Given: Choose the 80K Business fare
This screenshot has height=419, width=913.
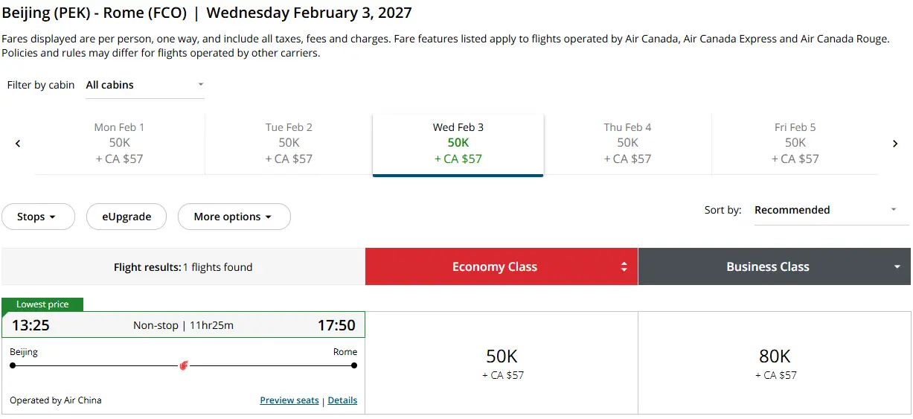Looking at the screenshot, I should tap(775, 363).
